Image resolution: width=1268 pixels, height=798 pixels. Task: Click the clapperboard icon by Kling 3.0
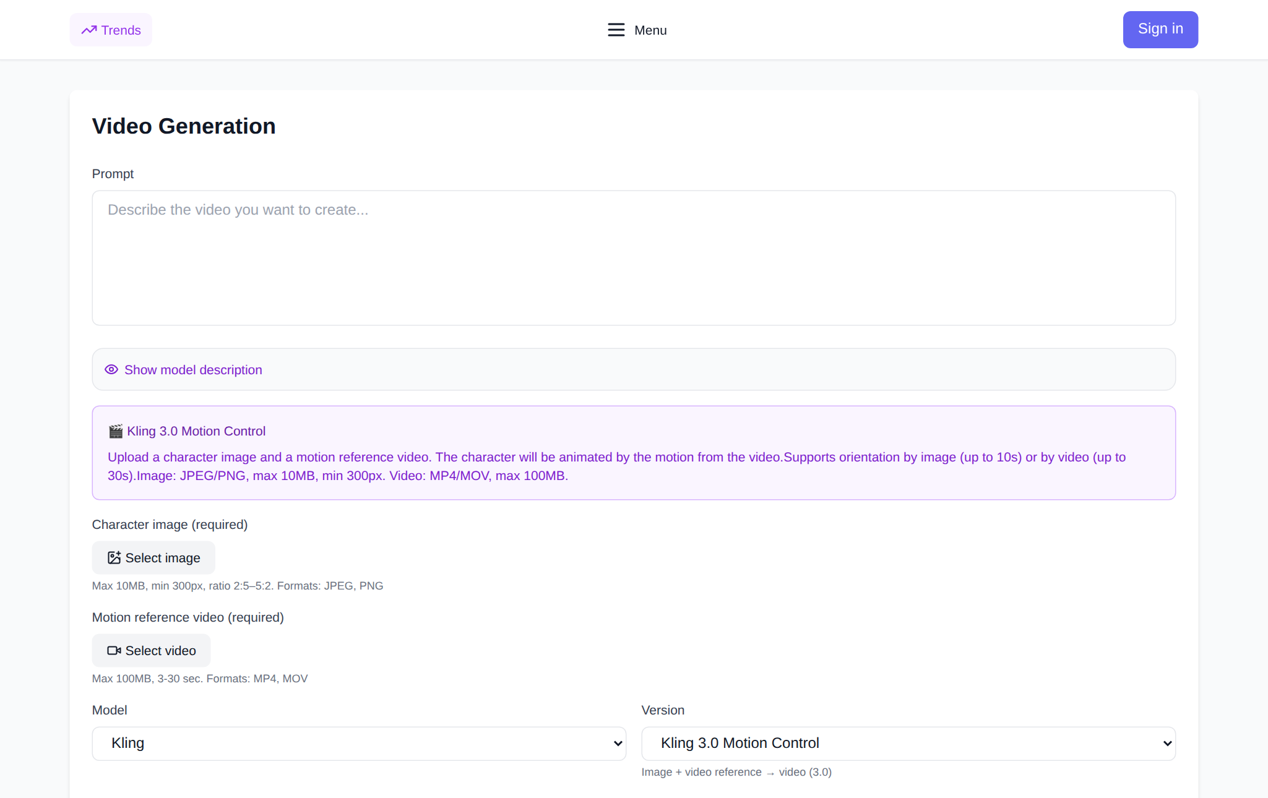click(116, 431)
